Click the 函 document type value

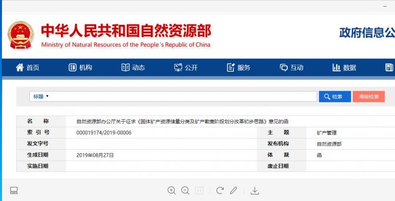(319, 155)
